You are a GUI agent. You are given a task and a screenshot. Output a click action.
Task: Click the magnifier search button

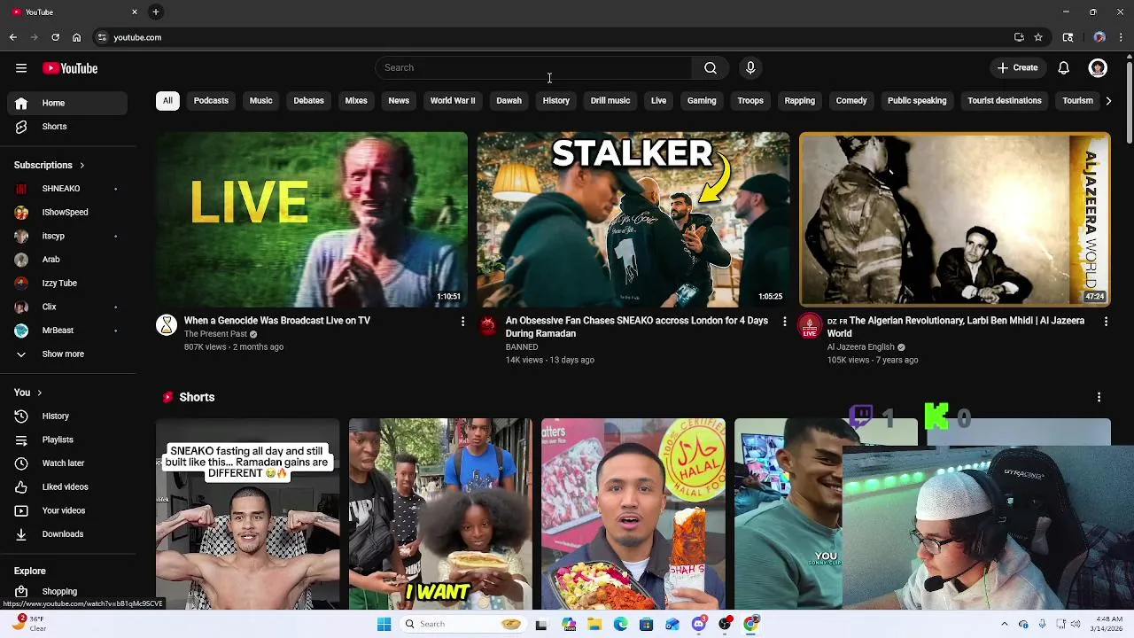[x=711, y=67]
